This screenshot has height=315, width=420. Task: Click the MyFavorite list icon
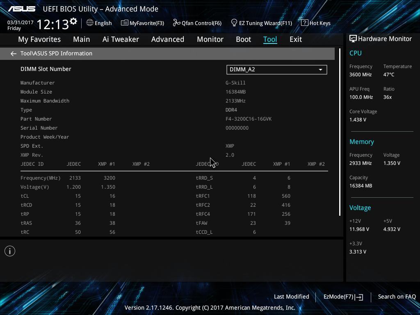pos(124,23)
